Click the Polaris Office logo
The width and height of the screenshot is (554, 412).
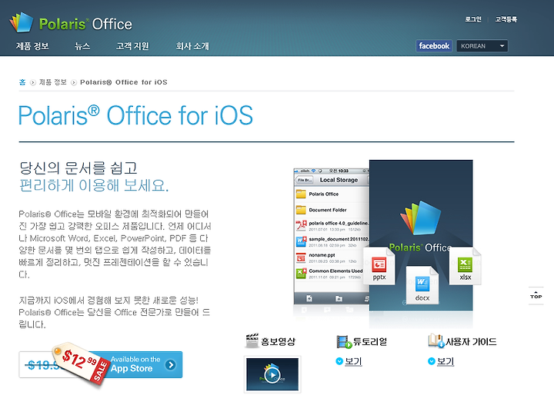(71, 23)
